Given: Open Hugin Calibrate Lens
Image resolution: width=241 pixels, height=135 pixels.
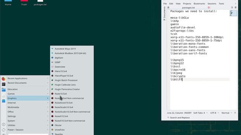Looking at the screenshot, I should [72, 85].
